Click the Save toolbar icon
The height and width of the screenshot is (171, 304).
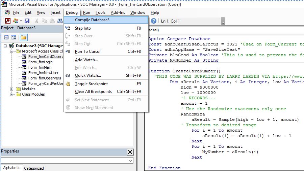point(27,21)
